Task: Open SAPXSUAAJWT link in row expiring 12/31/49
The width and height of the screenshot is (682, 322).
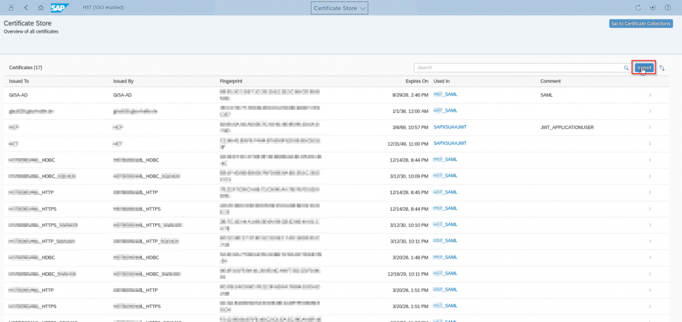Action: (450, 143)
